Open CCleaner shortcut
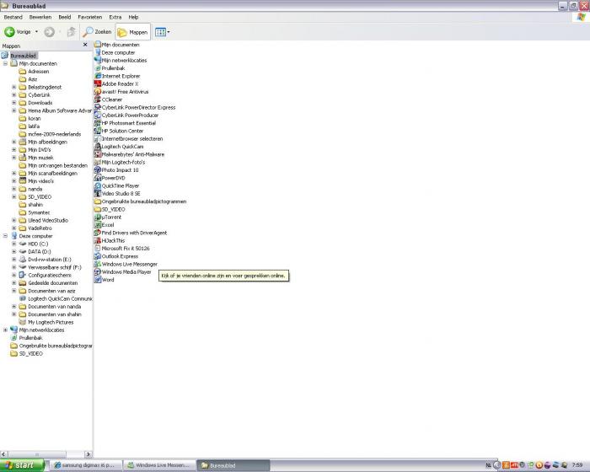Viewport: 590px width, 472px height. point(109,99)
